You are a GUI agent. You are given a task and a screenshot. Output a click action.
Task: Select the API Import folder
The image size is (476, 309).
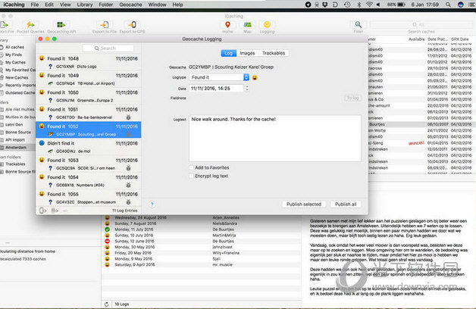pyautogui.click(x=15, y=140)
